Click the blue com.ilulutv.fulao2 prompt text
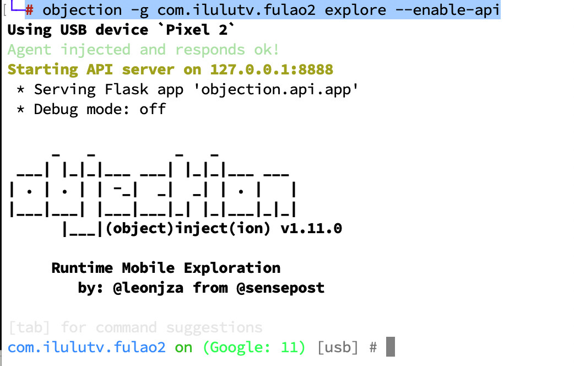Screen dimensions: 574x366 (86, 347)
